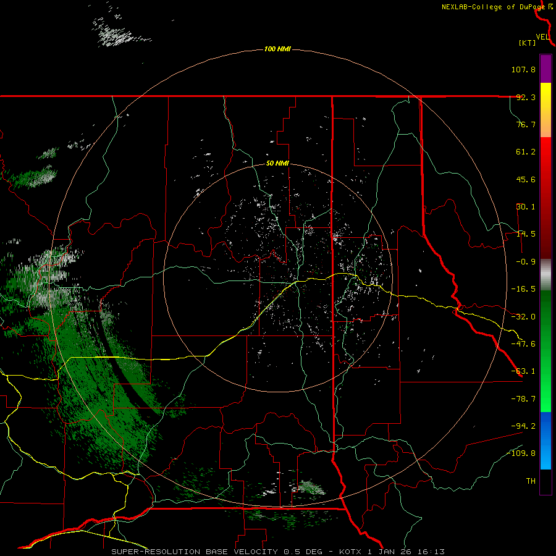Click the 61.2 legend value
This screenshot has width=556, height=556.
click(x=526, y=152)
